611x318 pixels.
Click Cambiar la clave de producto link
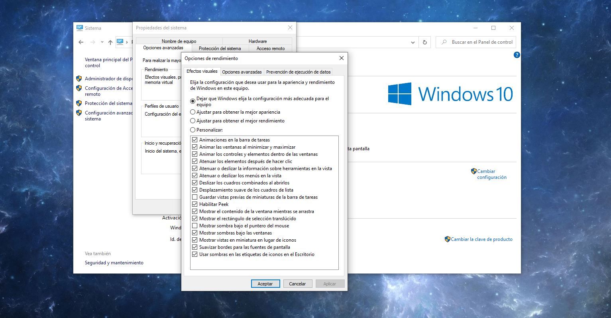[481, 239]
